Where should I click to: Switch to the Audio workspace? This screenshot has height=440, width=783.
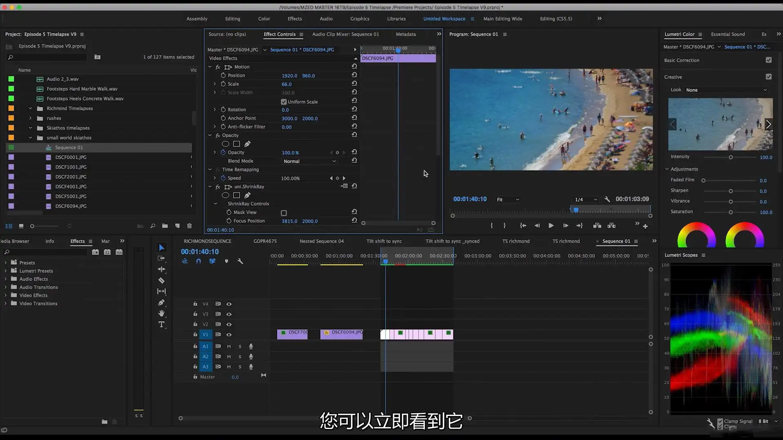326,19
